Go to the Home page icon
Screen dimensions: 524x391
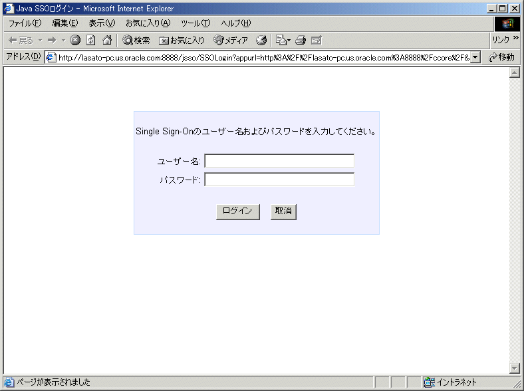(107, 41)
